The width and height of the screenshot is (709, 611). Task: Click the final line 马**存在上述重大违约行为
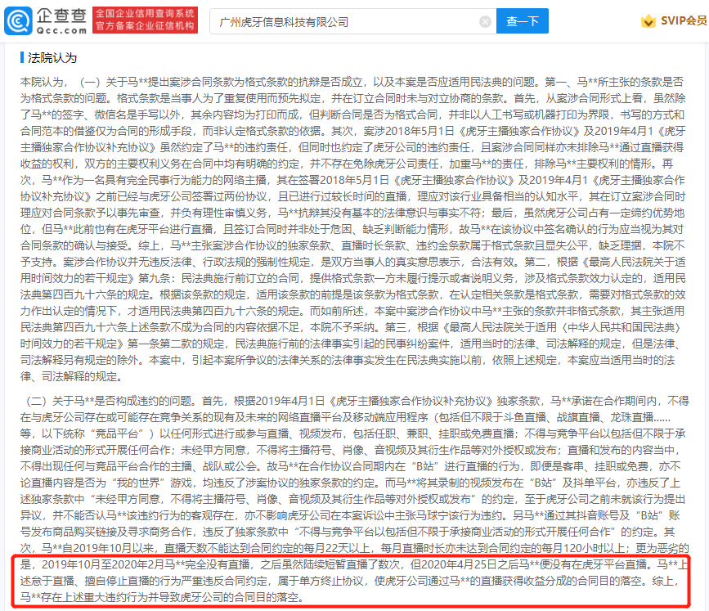[x=162, y=597]
